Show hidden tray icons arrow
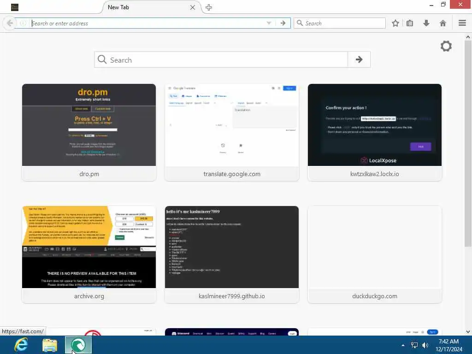 tap(403, 345)
